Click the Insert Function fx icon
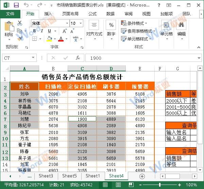204x189 pixels. [x=78, y=58]
